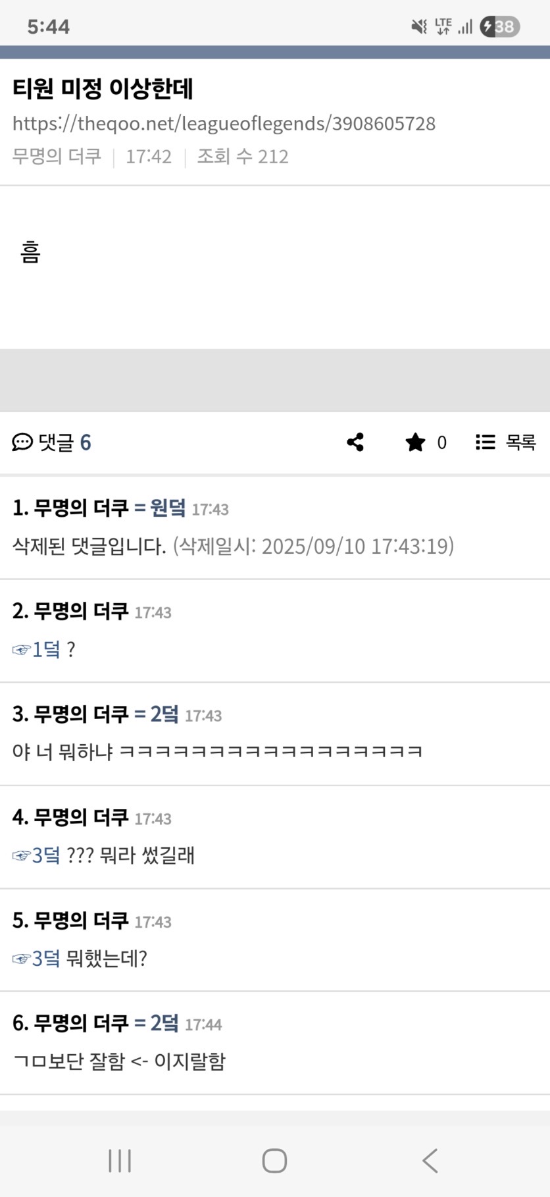
Task: Tap the author name 무명의 더쿠 under title
Action: coord(57,157)
